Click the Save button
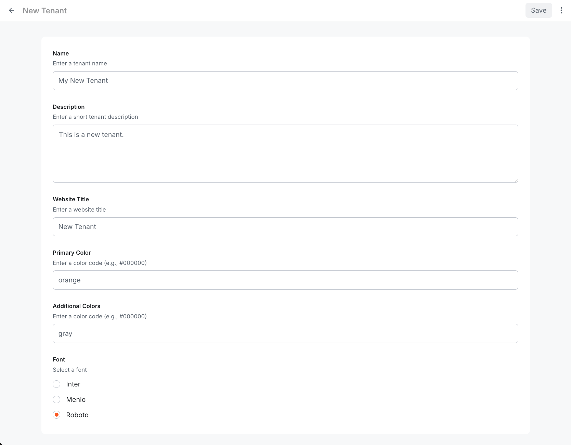Viewport: 571px width, 445px height. tap(538, 10)
